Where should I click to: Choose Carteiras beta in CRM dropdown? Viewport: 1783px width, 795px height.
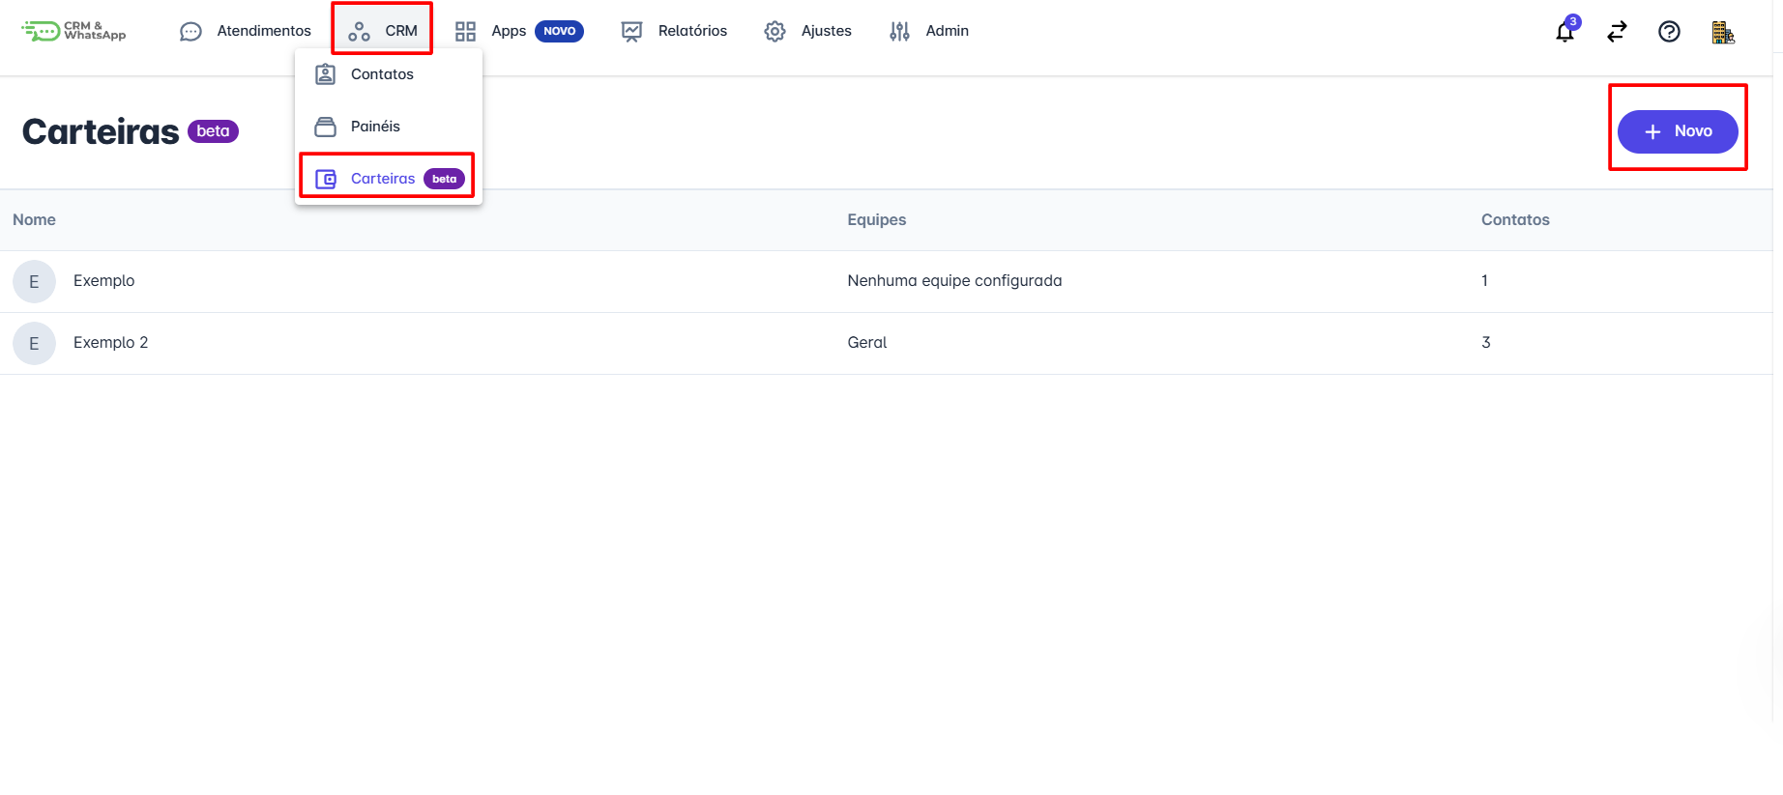385,179
